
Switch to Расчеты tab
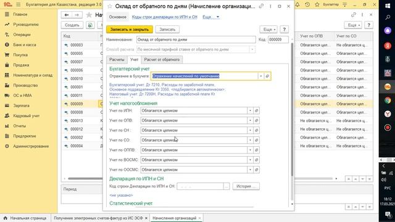(117, 60)
